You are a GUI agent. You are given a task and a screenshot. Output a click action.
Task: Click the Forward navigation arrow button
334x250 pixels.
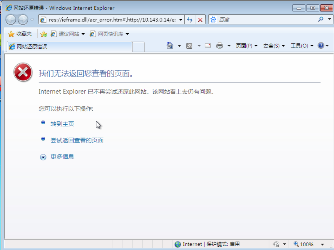coord(23,20)
